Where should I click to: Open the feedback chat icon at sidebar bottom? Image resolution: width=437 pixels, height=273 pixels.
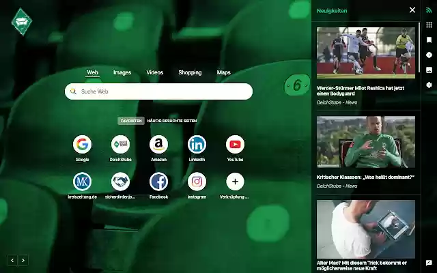(x=429, y=263)
